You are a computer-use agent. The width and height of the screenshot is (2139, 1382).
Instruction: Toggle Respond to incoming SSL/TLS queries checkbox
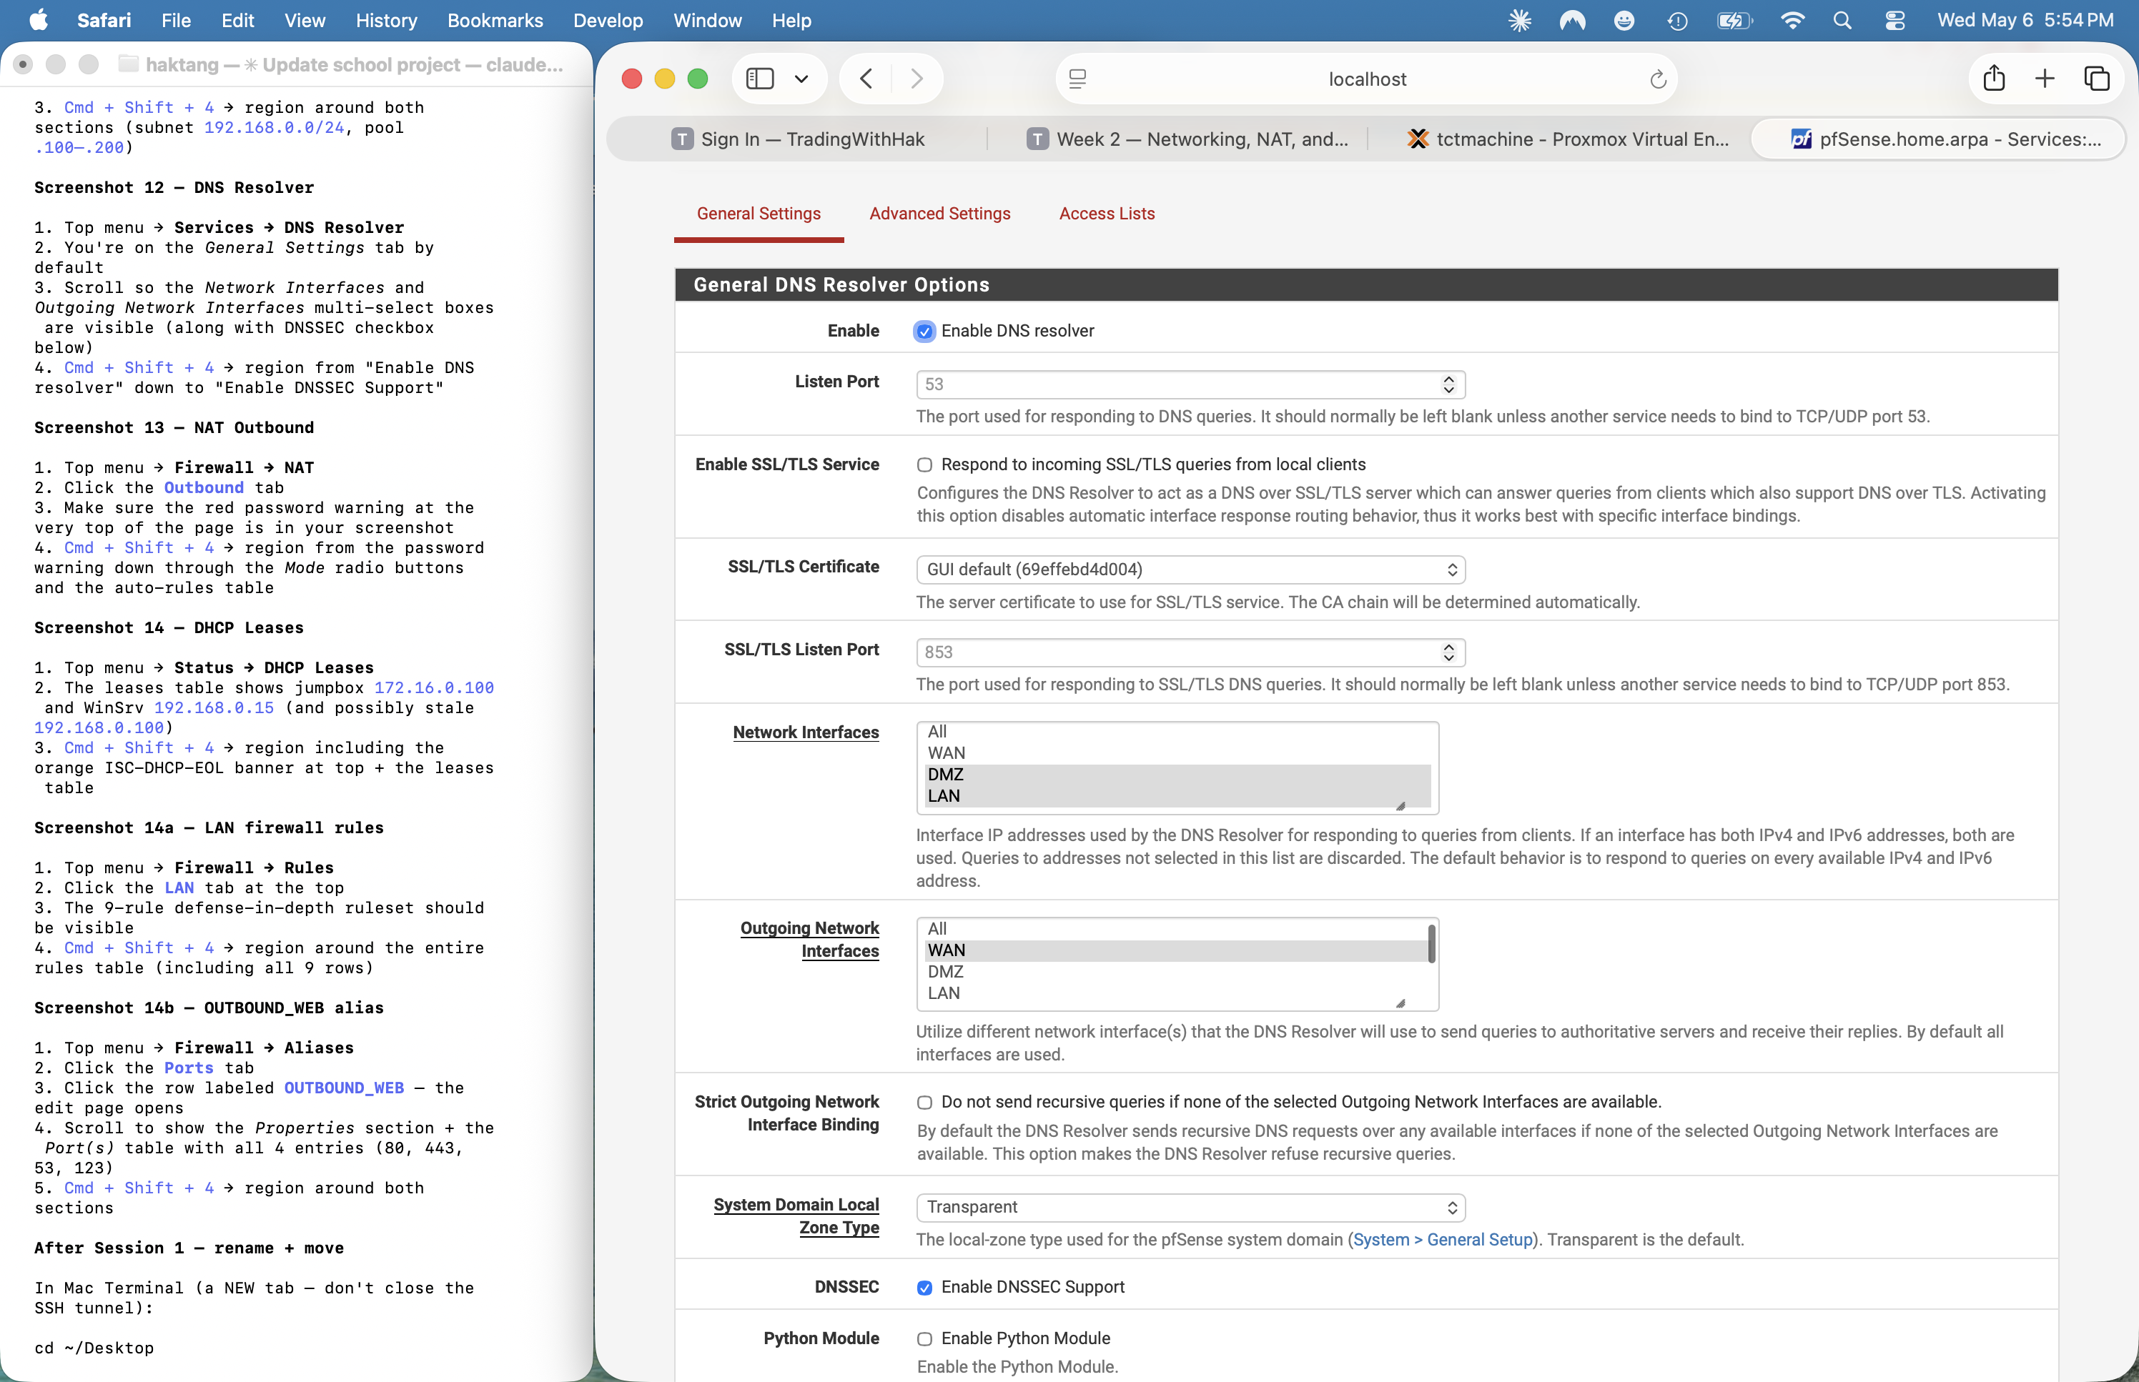click(x=924, y=465)
